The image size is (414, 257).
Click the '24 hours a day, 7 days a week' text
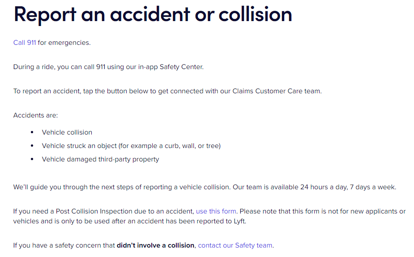[348, 187]
